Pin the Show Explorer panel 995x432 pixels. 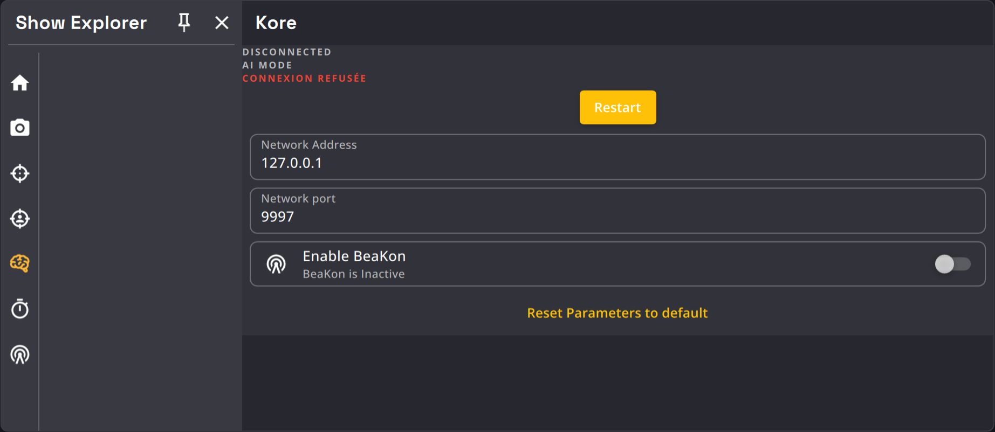coord(184,23)
